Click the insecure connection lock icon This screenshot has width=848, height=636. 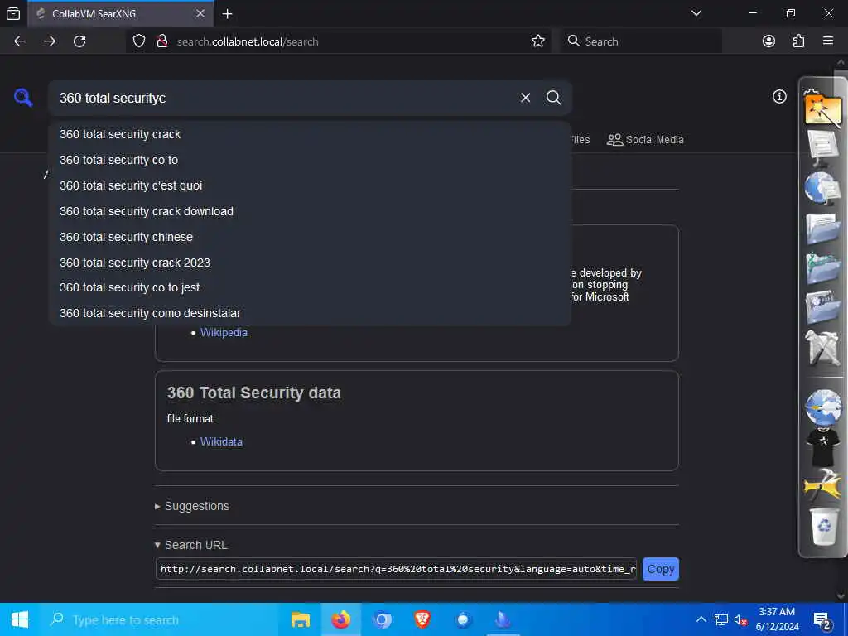click(161, 41)
